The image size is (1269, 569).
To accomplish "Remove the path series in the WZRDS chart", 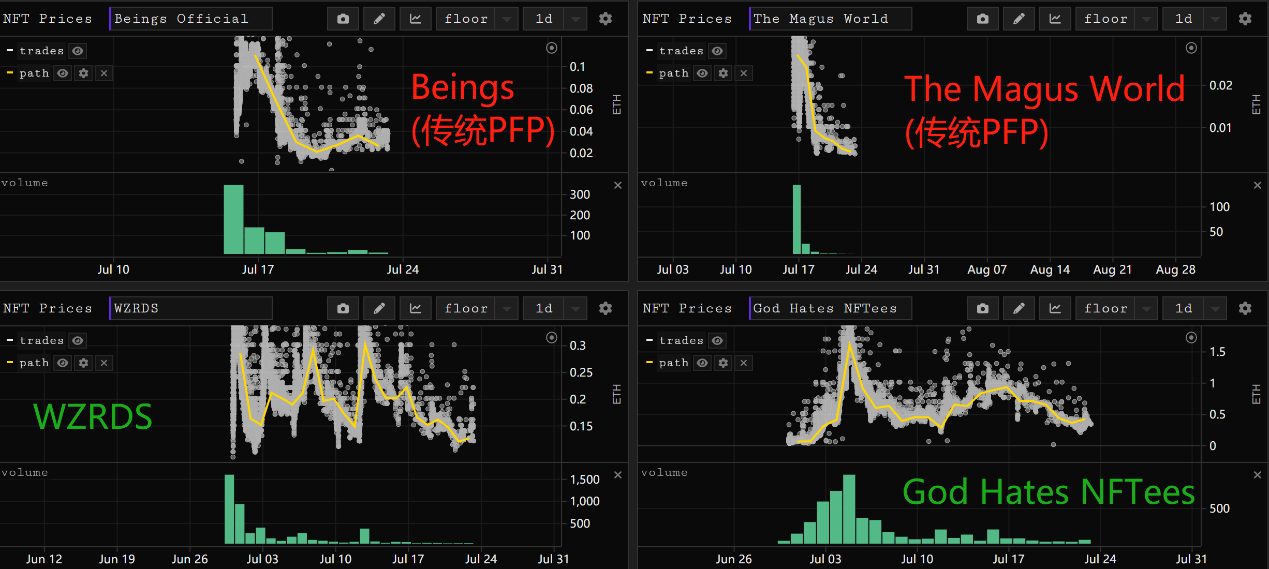I will click(104, 363).
